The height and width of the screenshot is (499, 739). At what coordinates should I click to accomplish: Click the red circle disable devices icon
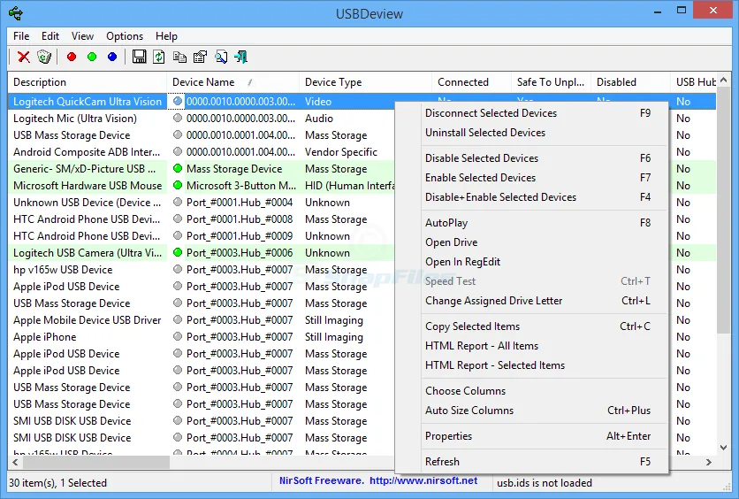click(x=71, y=57)
